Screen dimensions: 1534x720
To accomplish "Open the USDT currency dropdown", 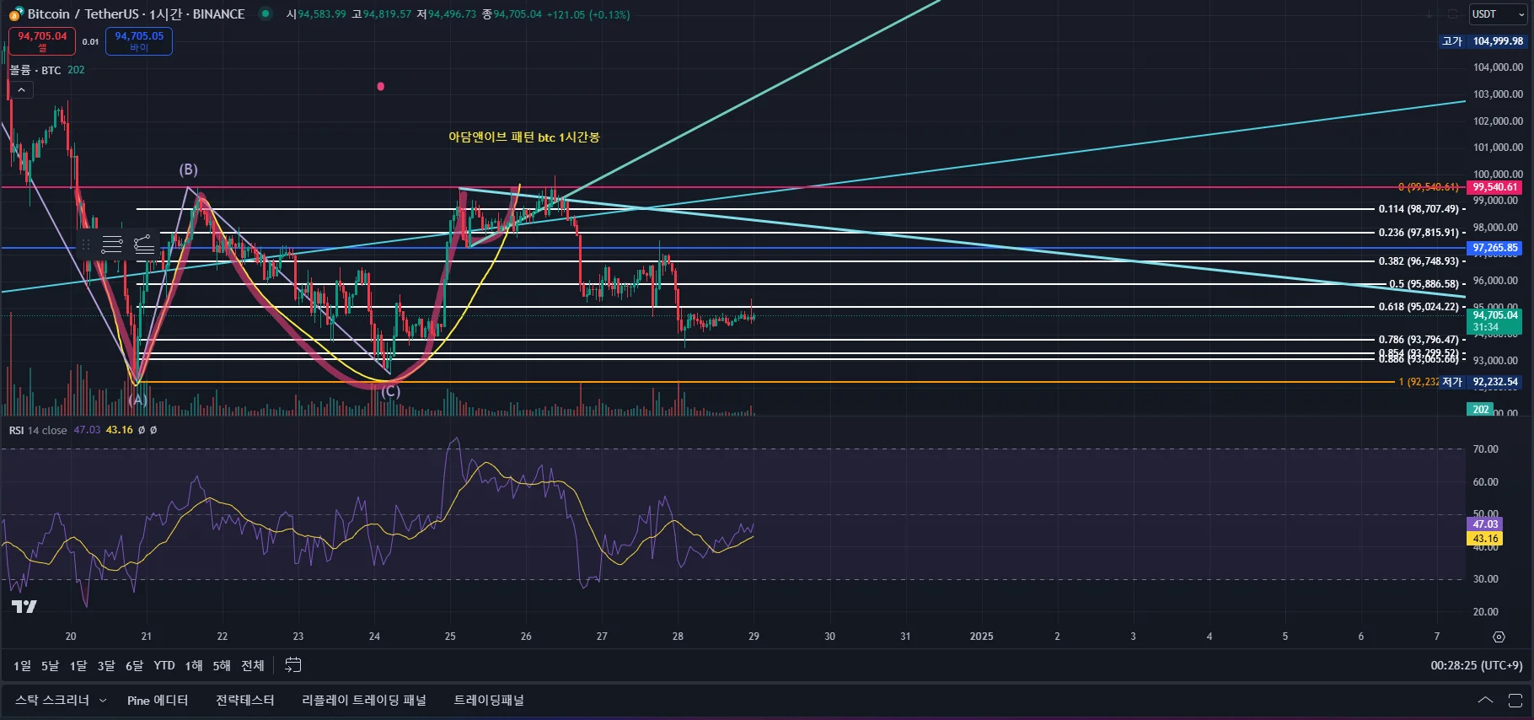I will coord(1498,14).
